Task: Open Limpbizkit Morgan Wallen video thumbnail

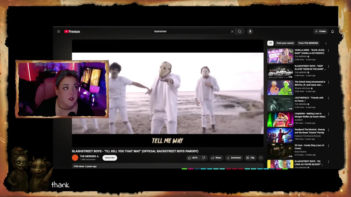Action: [x=280, y=119]
